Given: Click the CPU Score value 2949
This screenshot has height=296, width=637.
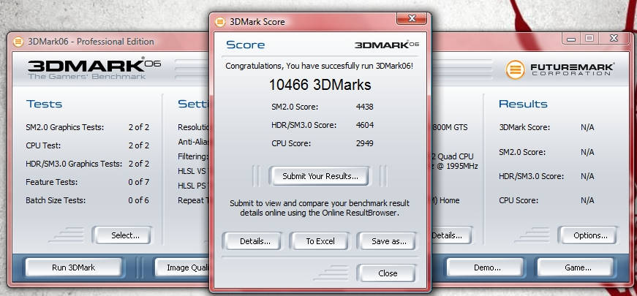Looking at the screenshot, I should [x=364, y=143].
